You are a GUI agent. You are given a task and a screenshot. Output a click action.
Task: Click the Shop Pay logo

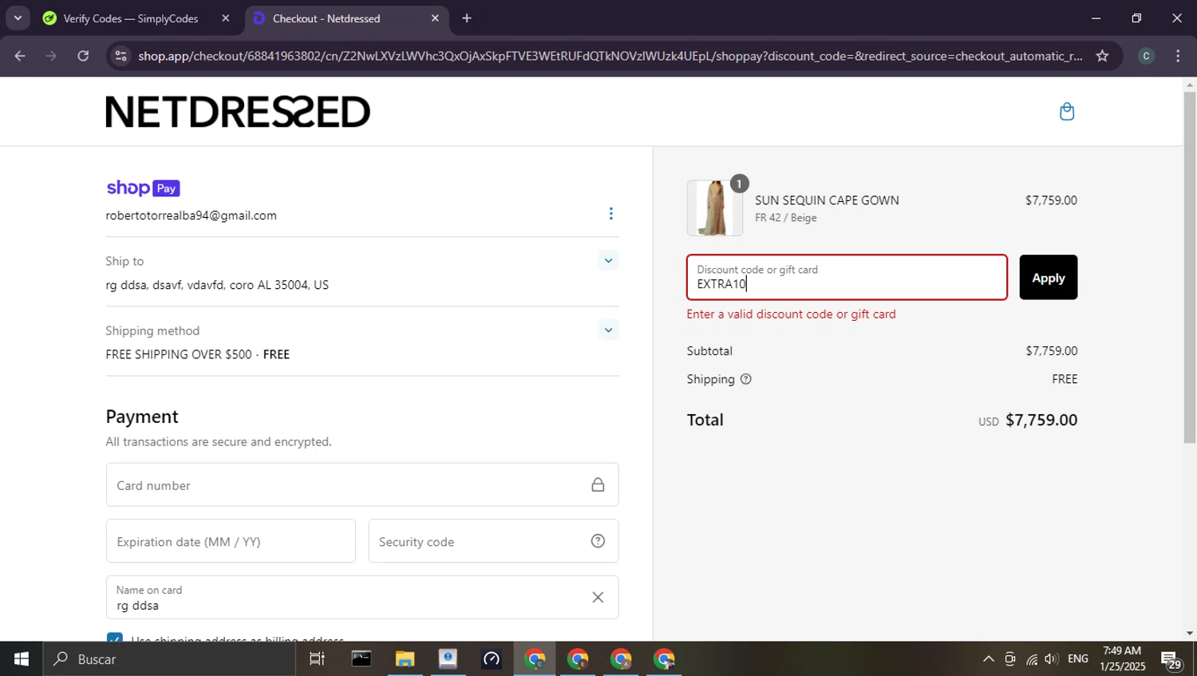143,188
